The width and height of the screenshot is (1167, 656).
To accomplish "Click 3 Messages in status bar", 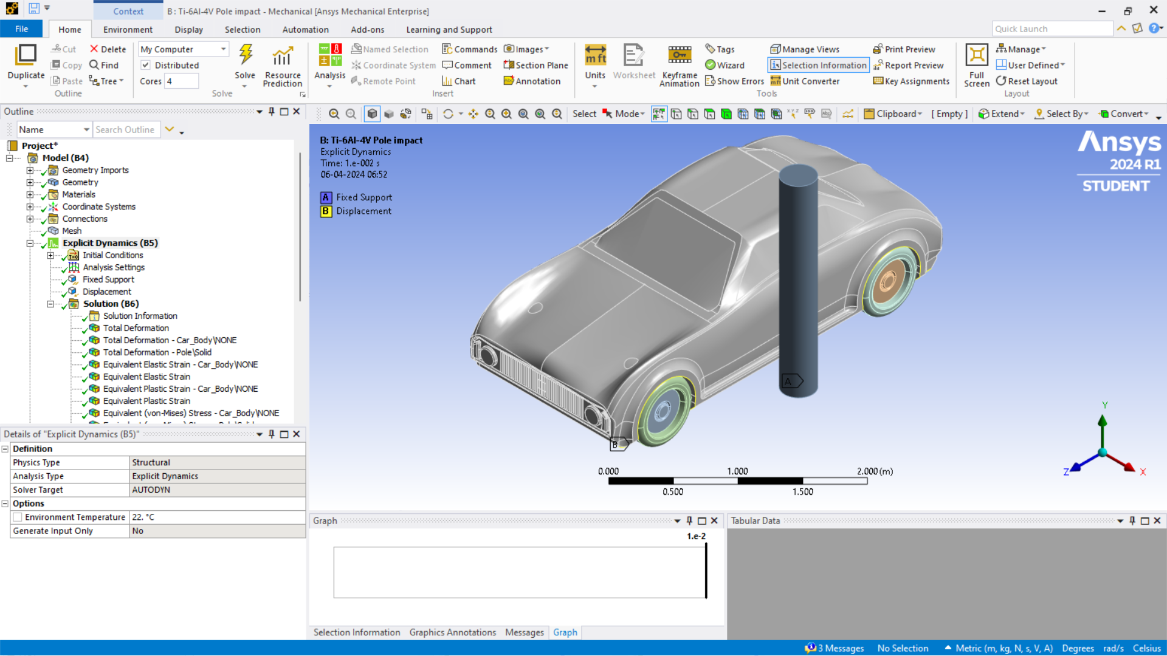I will click(x=834, y=648).
